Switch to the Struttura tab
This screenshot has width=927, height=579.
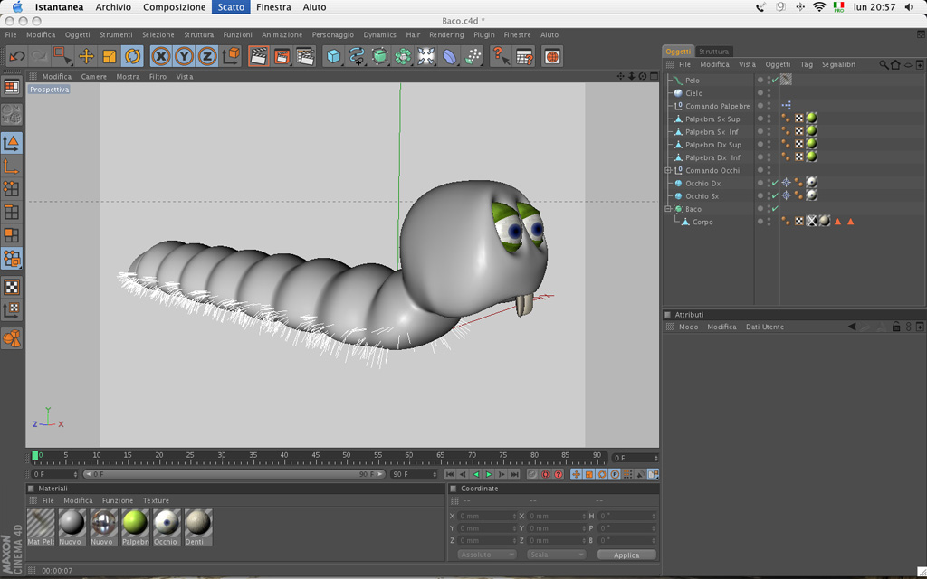click(713, 52)
